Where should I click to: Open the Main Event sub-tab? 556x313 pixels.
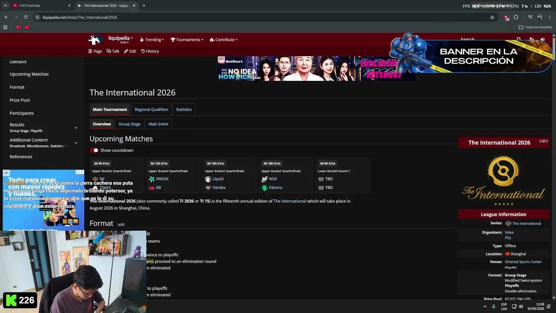[x=158, y=124]
